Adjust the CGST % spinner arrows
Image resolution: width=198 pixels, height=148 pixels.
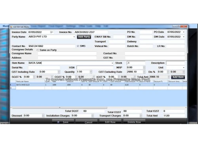tap(76, 77)
